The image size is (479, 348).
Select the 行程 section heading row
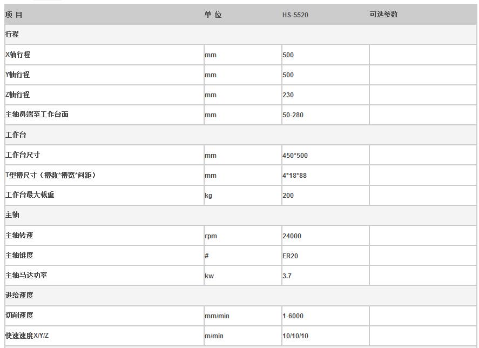click(12, 34)
